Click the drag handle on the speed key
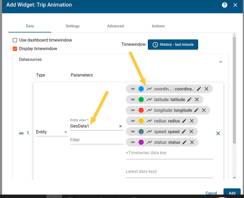244x198 pixels. (x=132, y=132)
